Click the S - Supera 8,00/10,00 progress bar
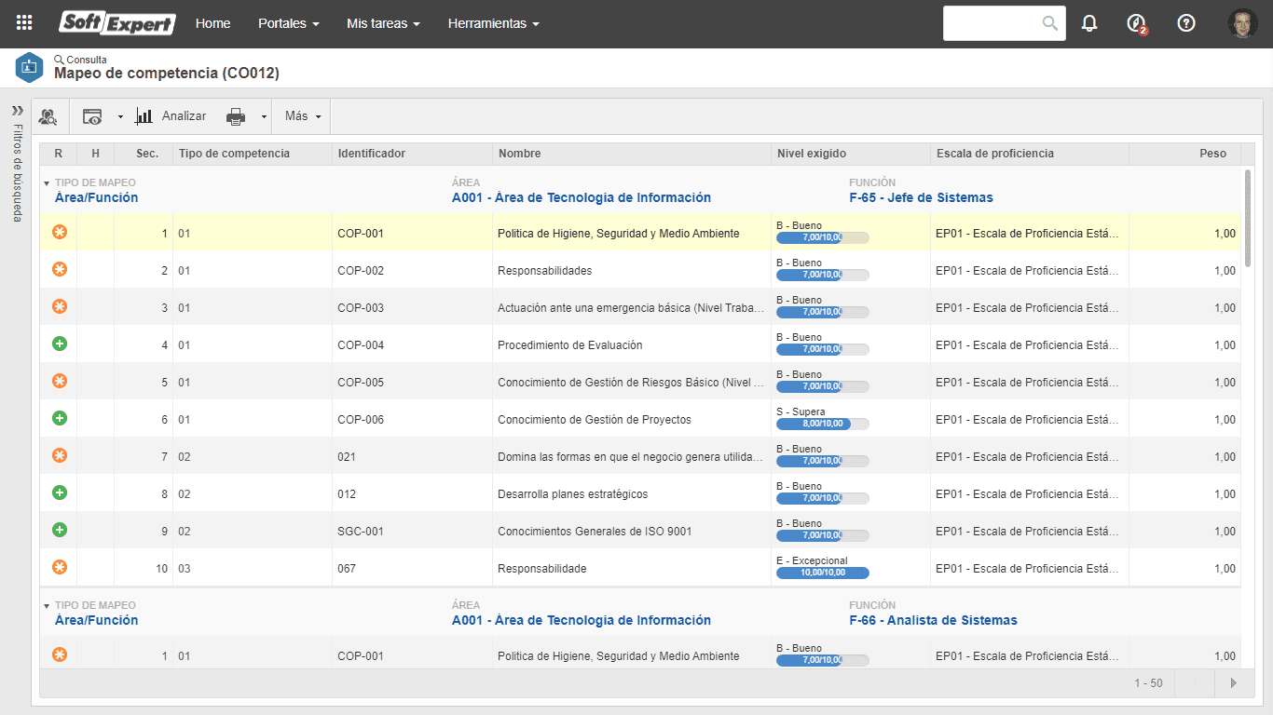Viewport: 1273px width, 715px height. point(823,424)
